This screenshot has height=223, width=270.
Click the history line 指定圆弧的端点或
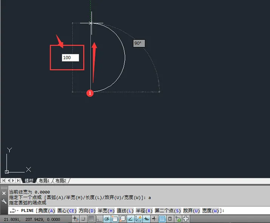pos(28,203)
